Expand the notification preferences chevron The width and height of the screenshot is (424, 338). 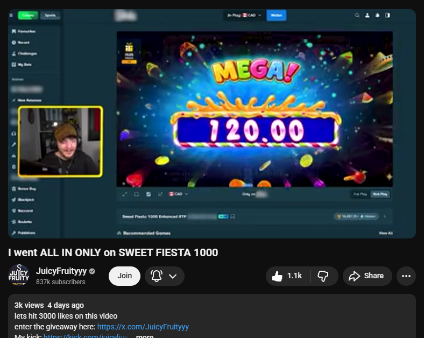coord(173,276)
